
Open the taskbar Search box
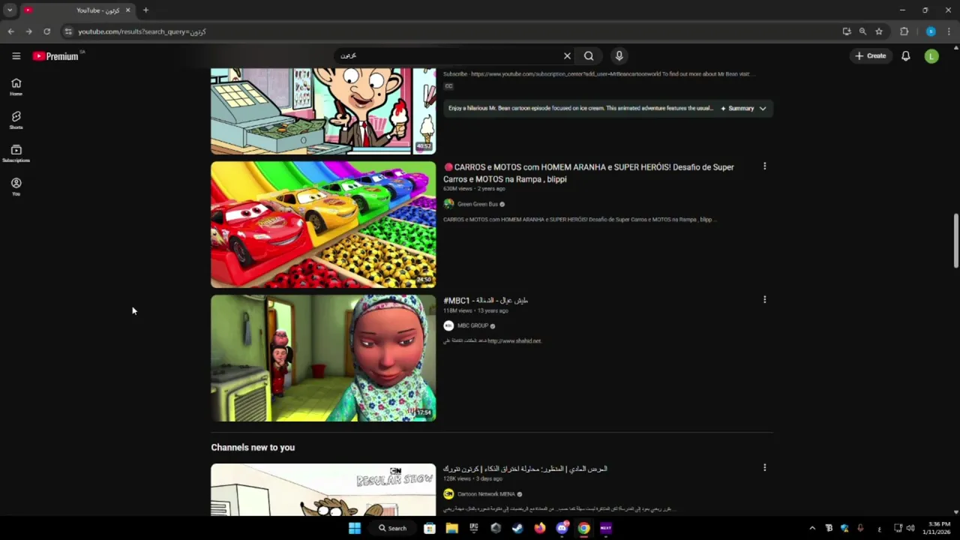(x=392, y=528)
